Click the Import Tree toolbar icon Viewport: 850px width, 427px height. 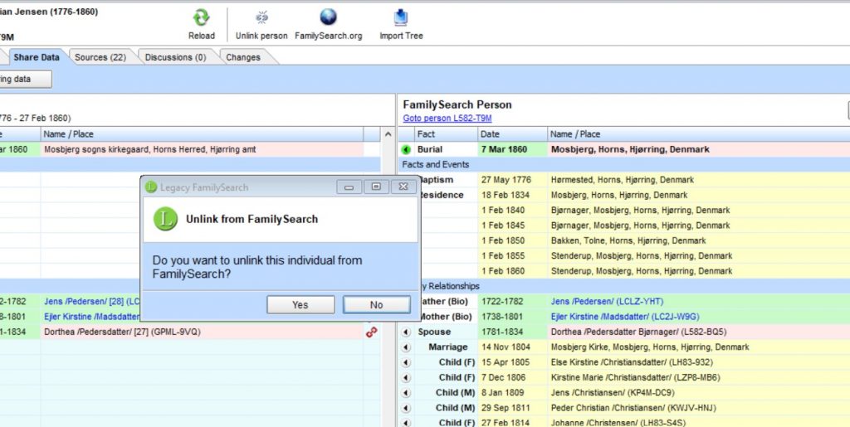coord(401,18)
